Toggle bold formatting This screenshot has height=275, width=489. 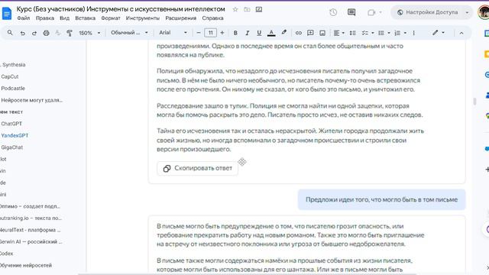[235, 33]
